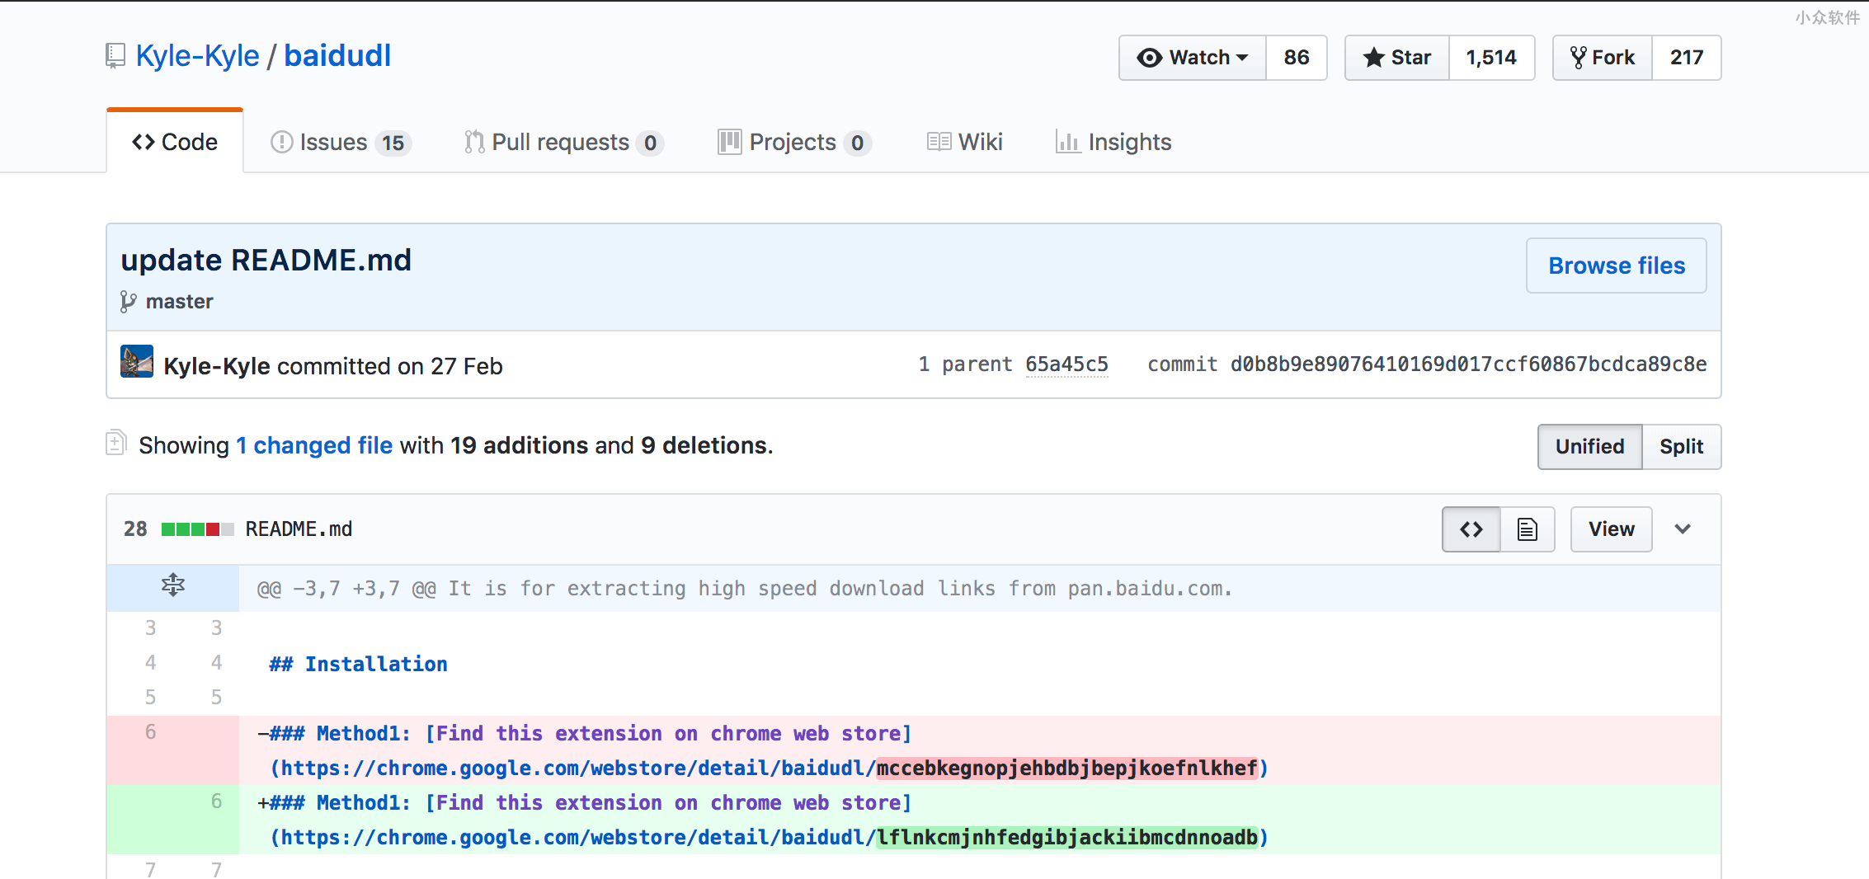
Task: Switch to the Insights tab
Action: click(1113, 142)
